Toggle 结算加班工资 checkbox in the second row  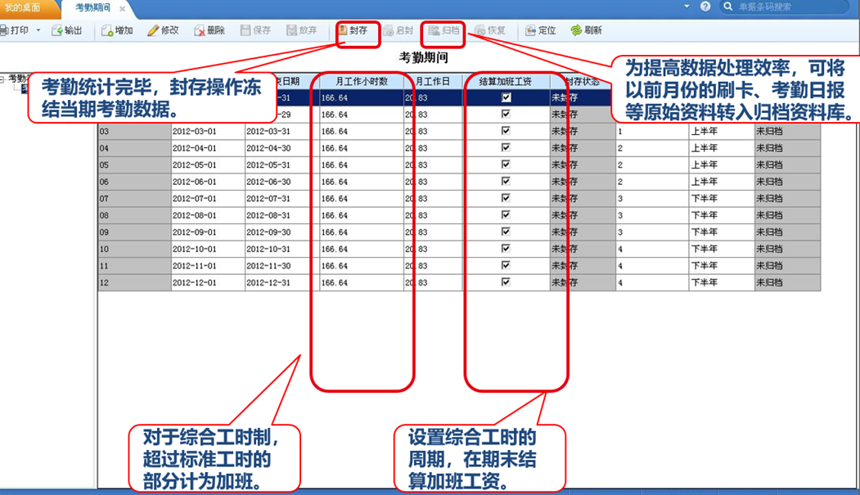506,114
